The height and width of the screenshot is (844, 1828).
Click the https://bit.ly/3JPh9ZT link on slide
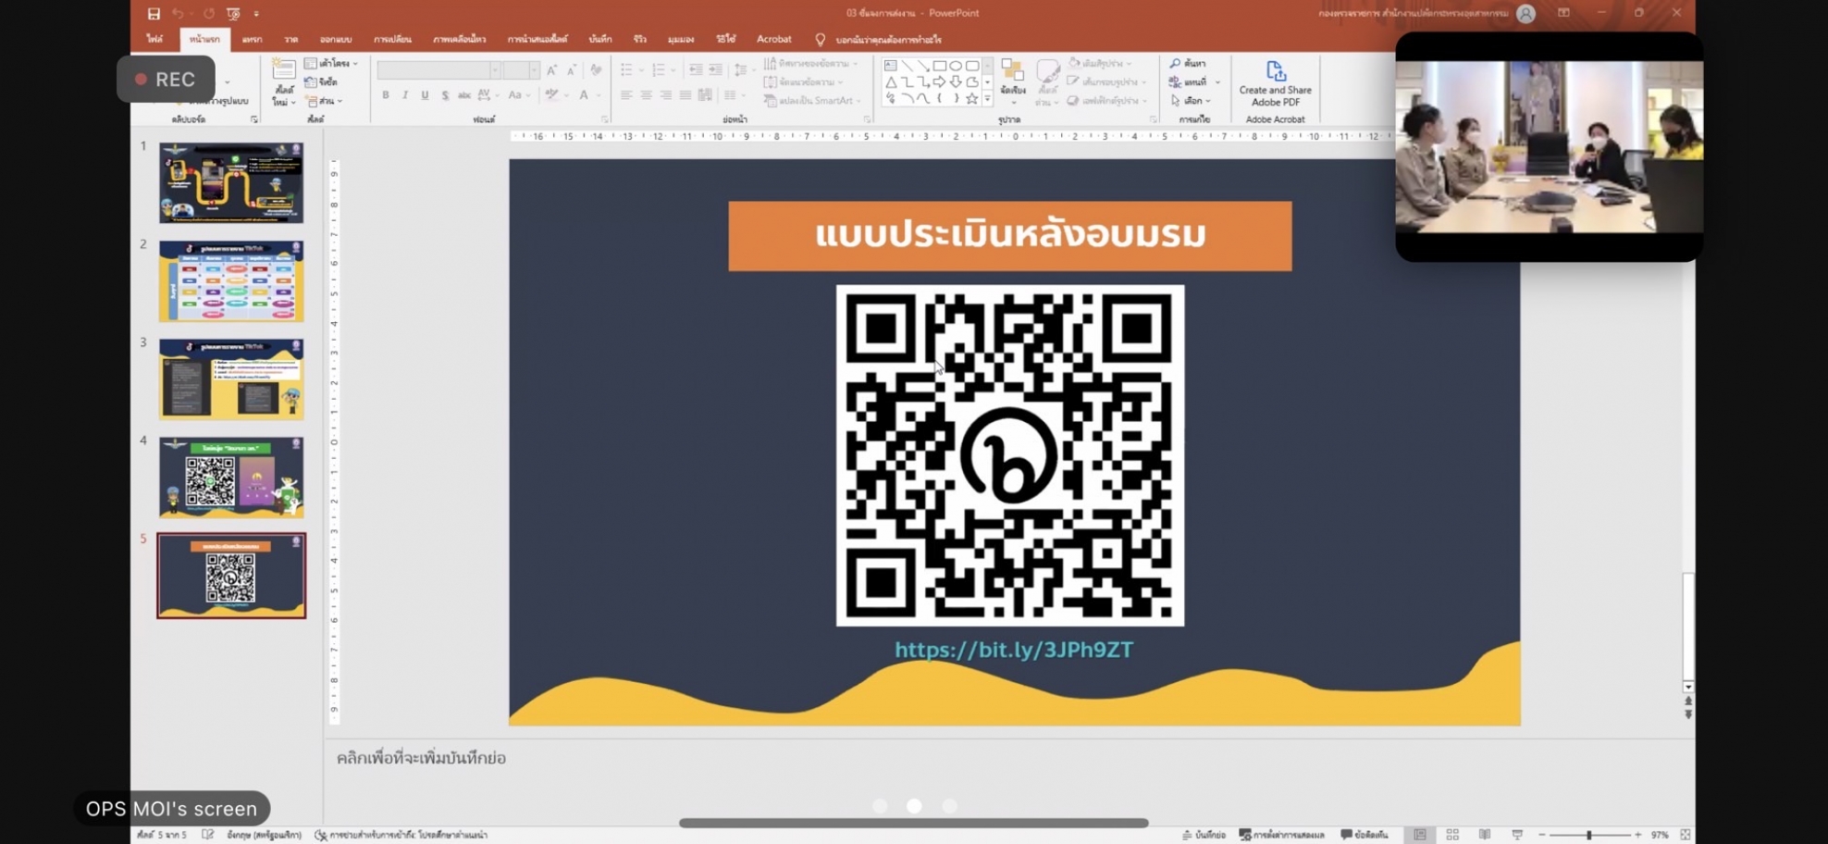click(x=1013, y=650)
